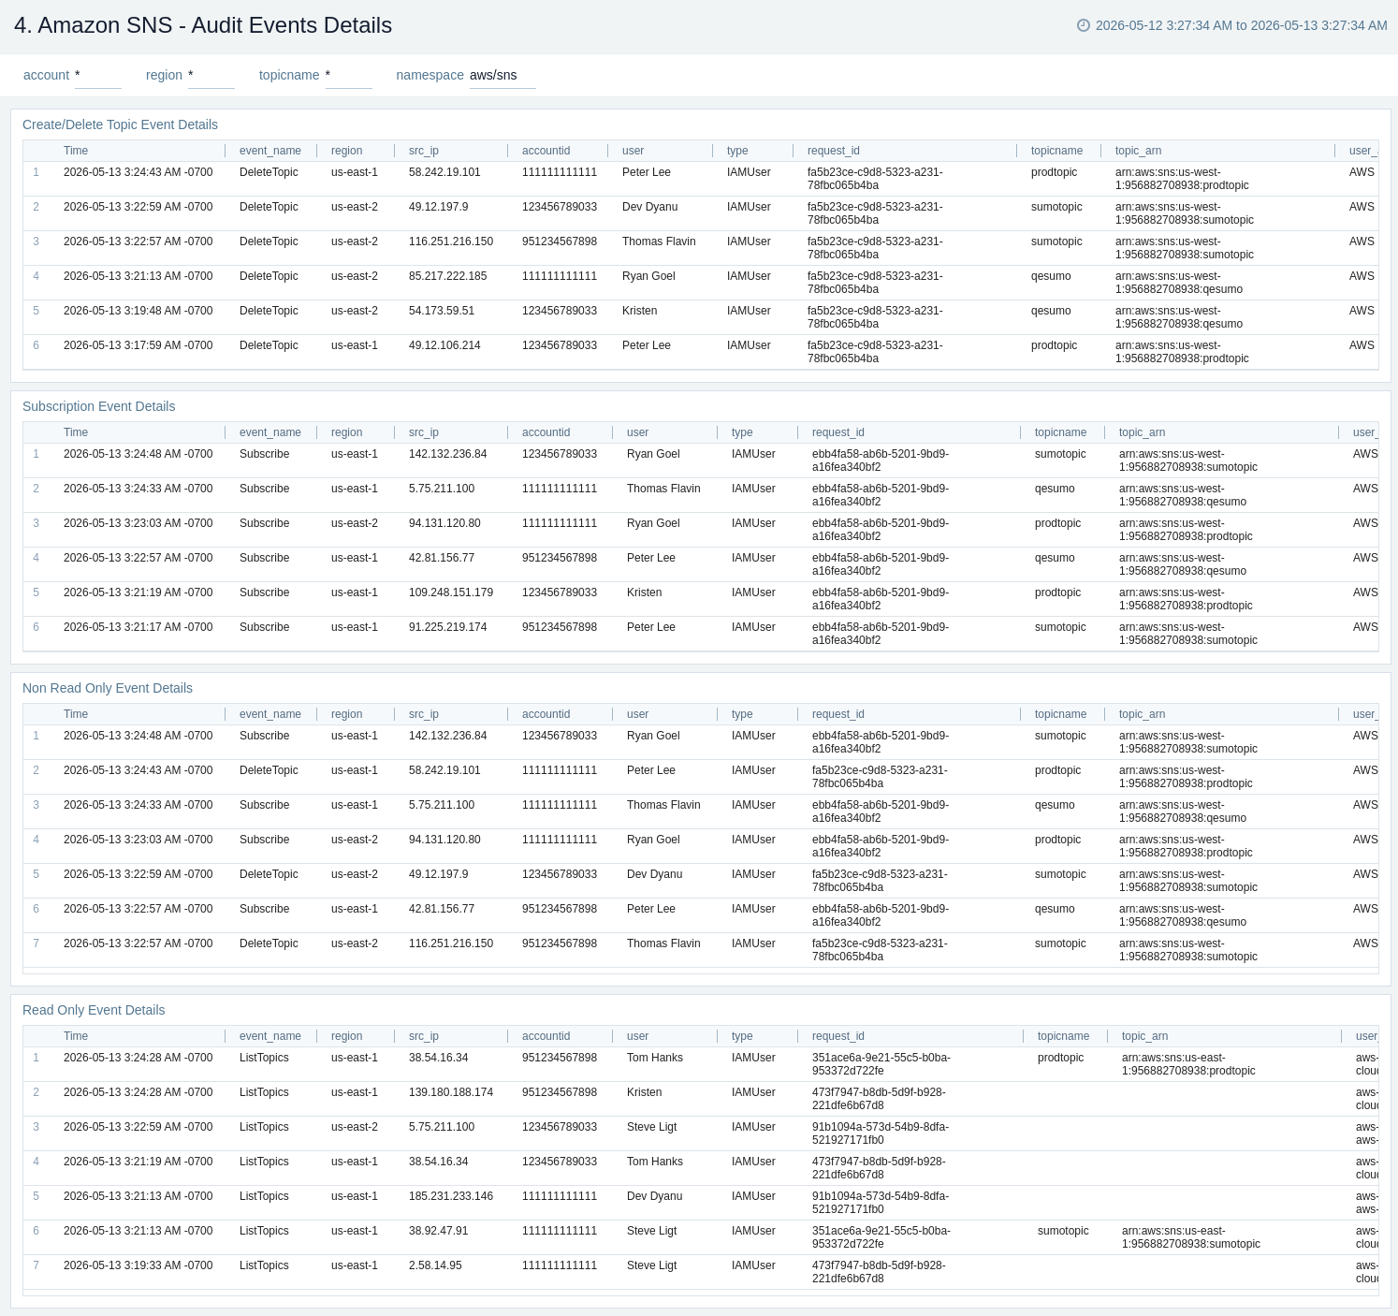Select IP 185.231.233.146 in Read Only table
1398x1316 pixels.
tap(451, 1196)
